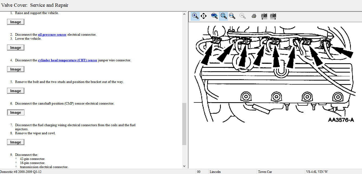Fit image to width
The height and width of the screenshot is (174, 362).
(x=232, y=16)
